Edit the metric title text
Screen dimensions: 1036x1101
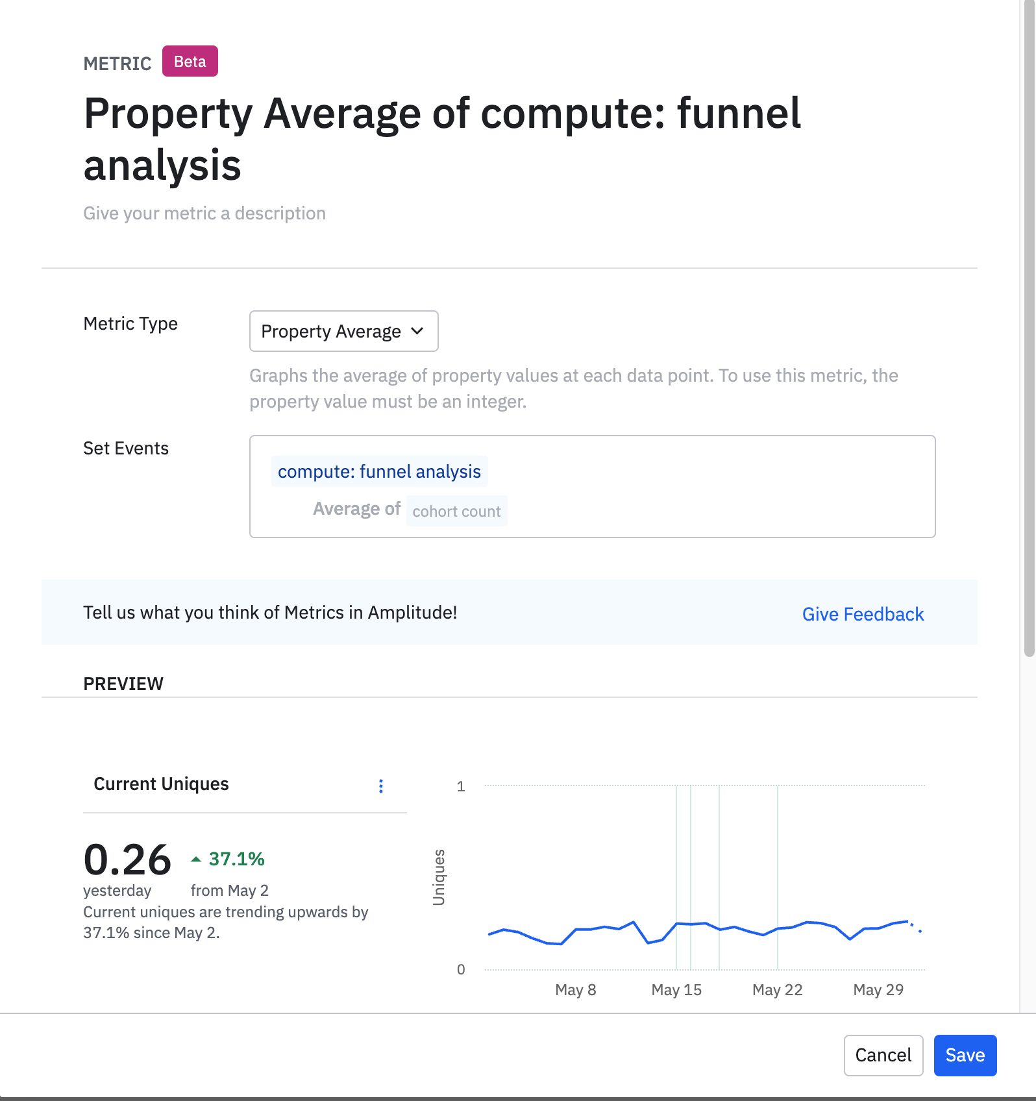[442, 139]
